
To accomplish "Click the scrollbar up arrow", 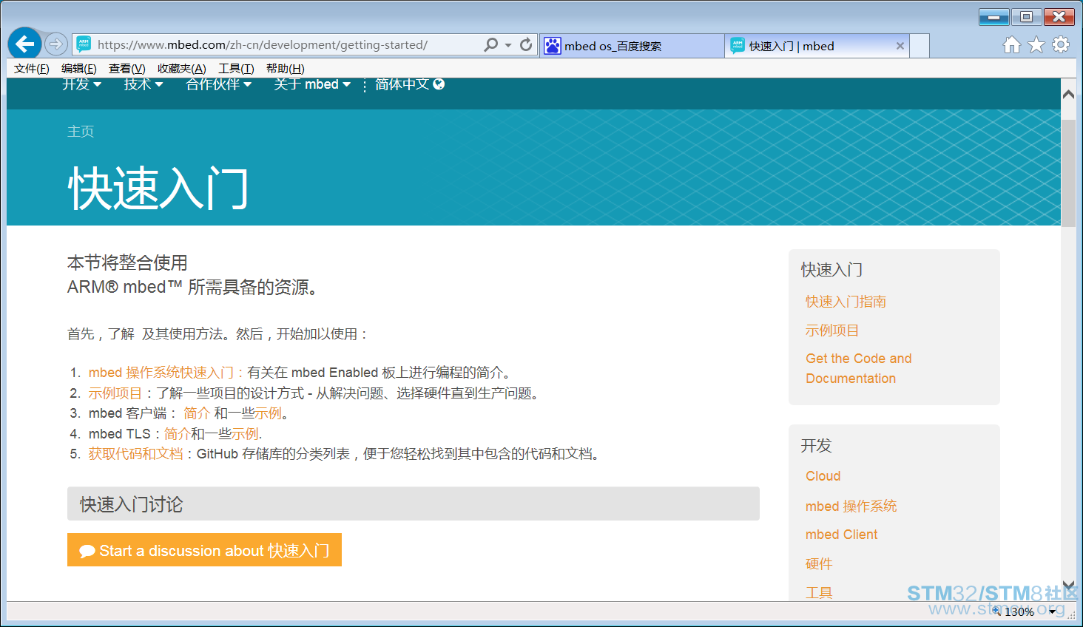I will 1068,94.
